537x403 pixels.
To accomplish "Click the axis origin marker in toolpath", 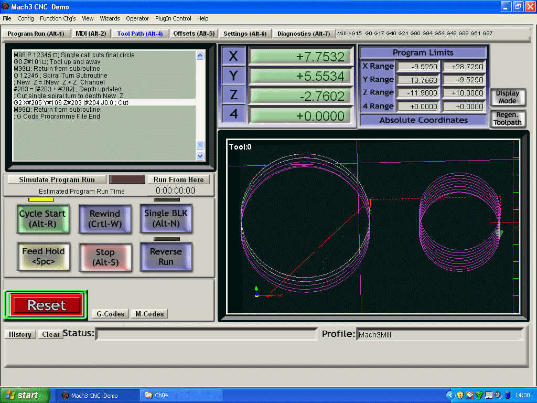I will tap(256, 294).
